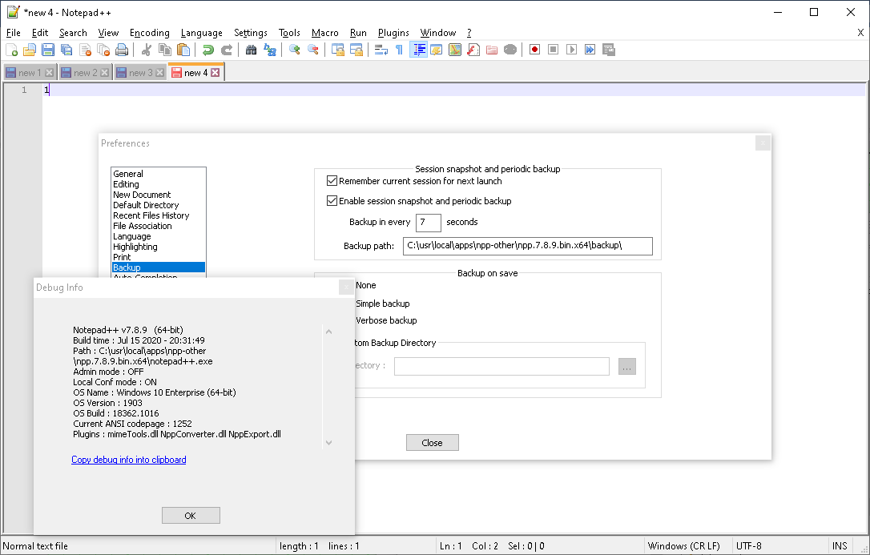The width and height of the screenshot is (870, 555).
Task: Open the ? help menu
Action: (469, 33)
